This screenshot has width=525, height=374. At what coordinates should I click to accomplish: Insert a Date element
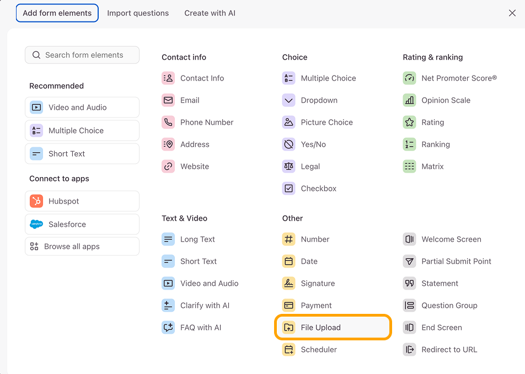pos(299,261)
